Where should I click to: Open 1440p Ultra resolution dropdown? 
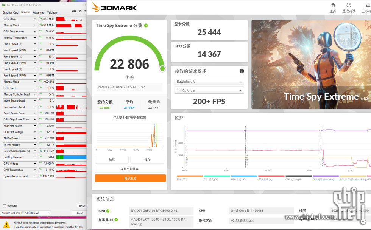point(209,90)
